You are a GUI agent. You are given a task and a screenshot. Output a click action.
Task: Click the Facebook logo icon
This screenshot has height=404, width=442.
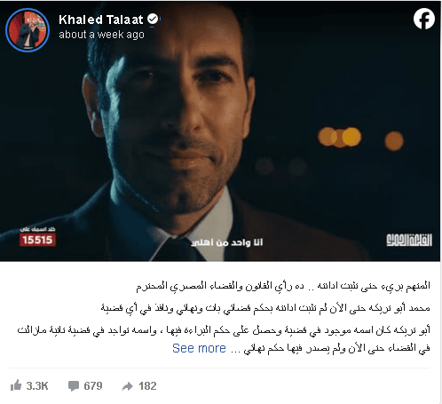point(423,19)
